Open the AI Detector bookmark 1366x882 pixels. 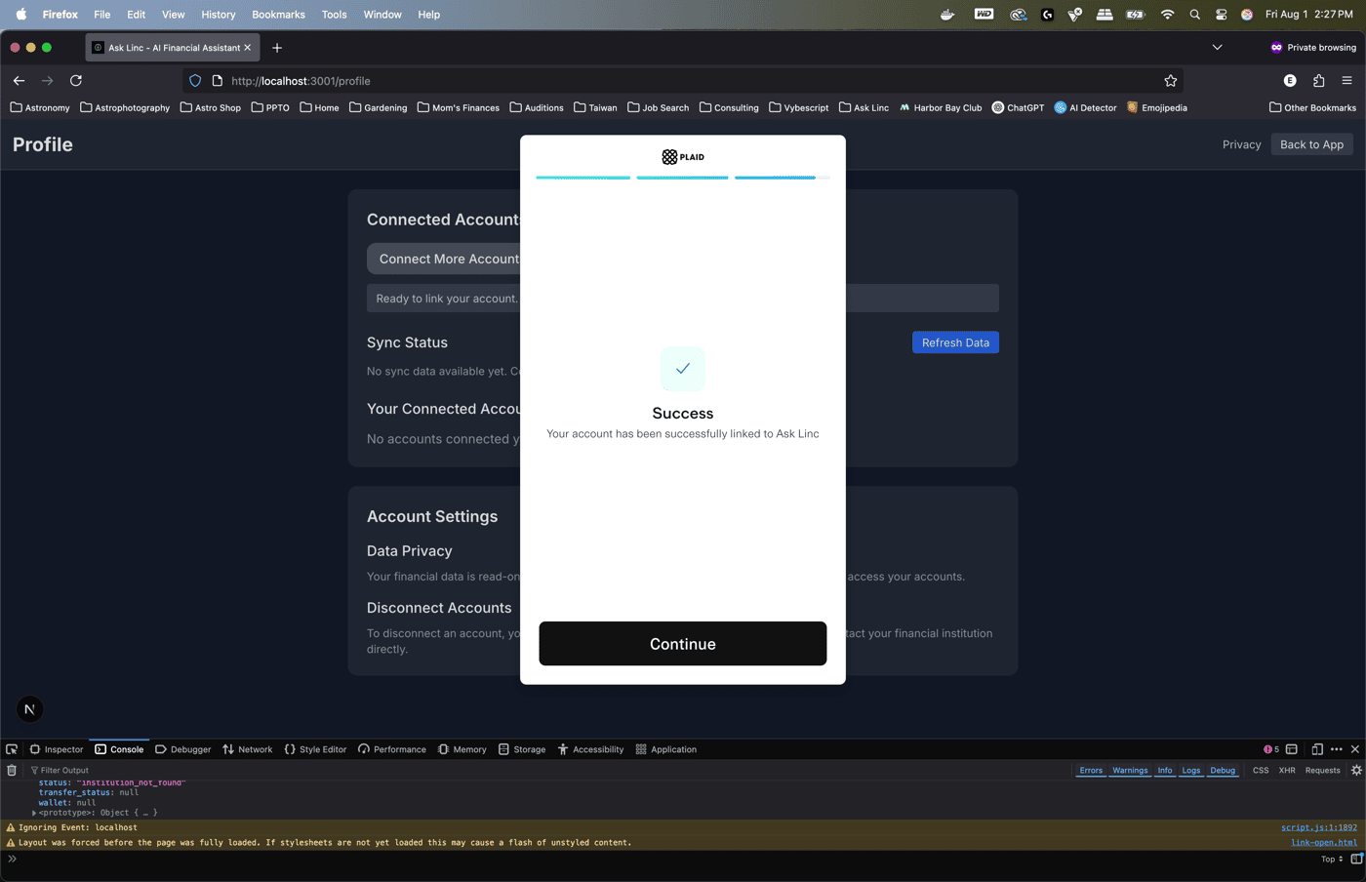pos(1085,108)
